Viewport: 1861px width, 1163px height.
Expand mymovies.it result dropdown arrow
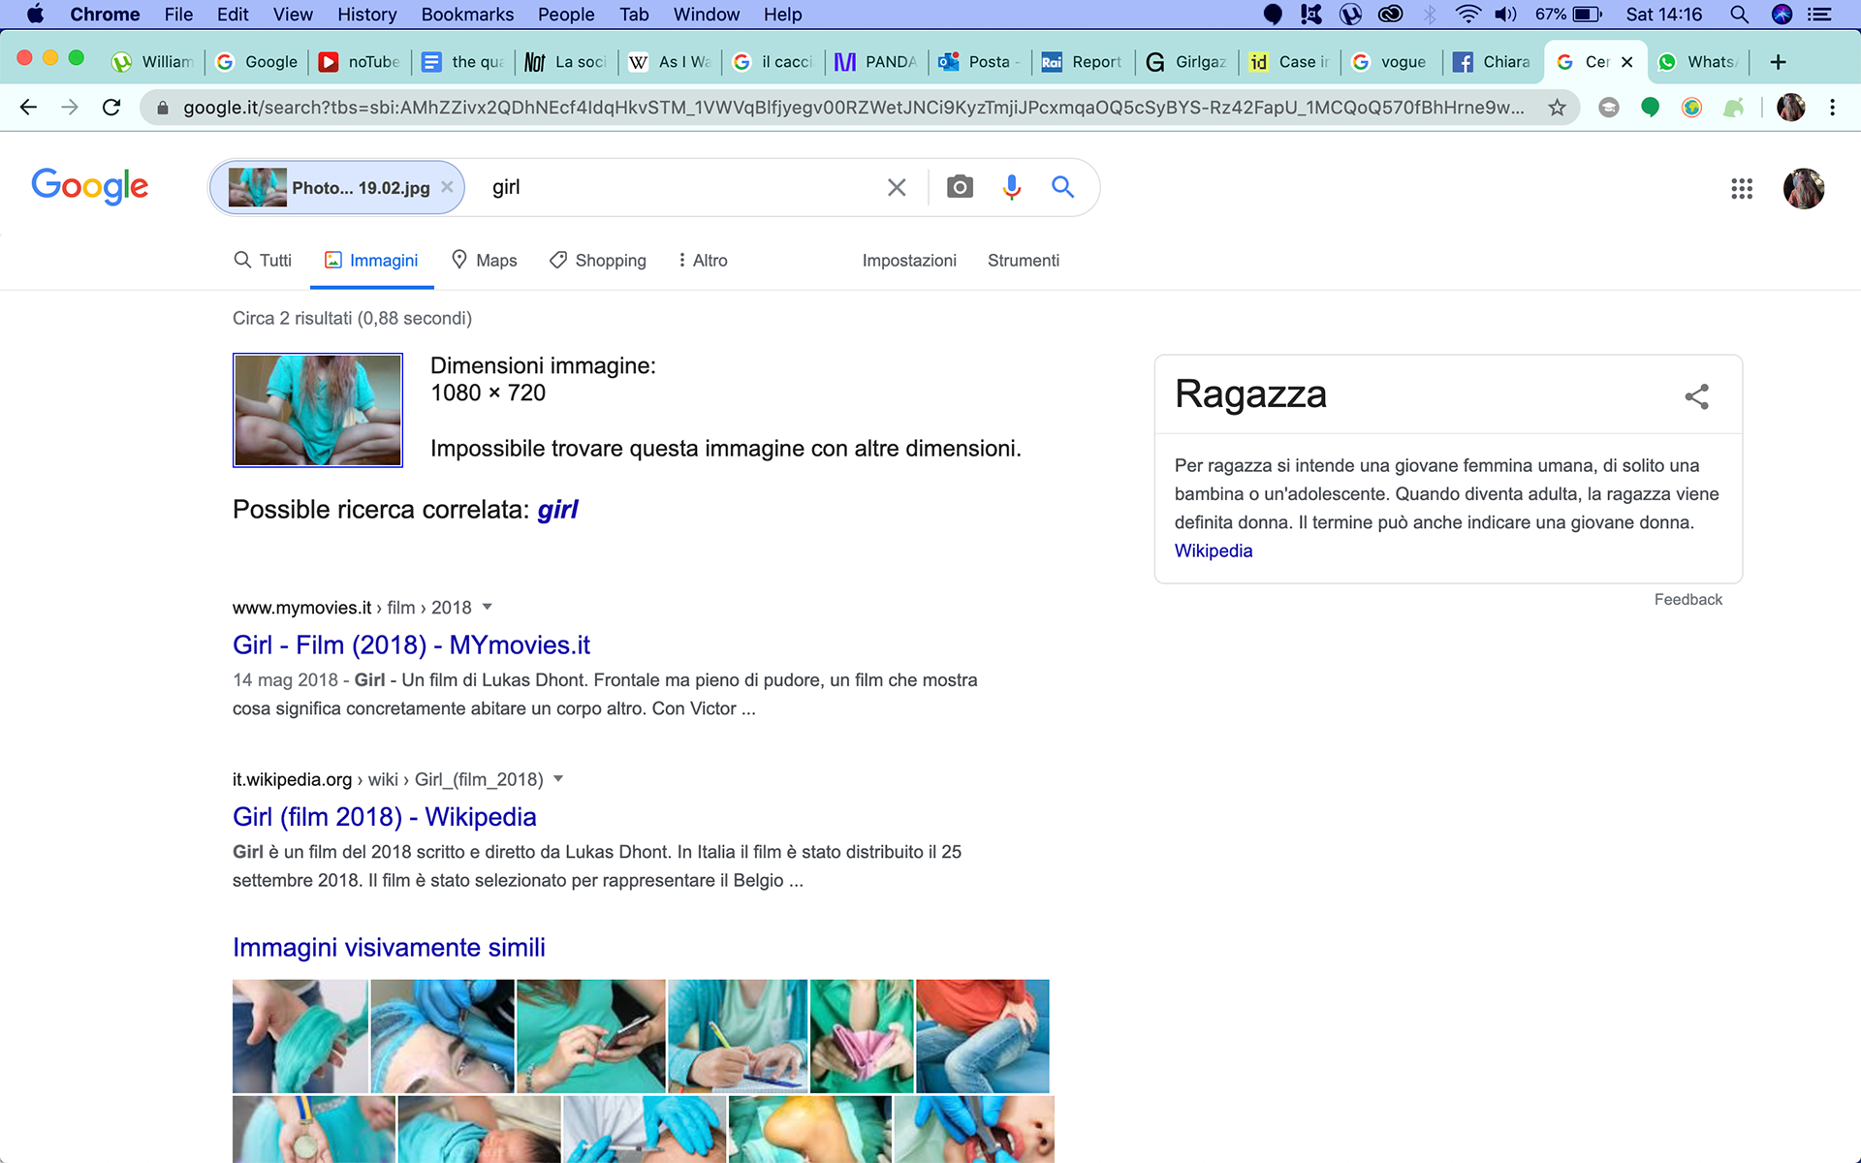coord(488,607)
